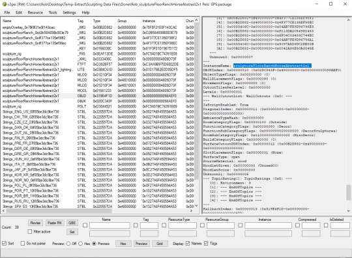Select the Strings_FRE_FR STBL row
Image resolution: width=352 pixels, height=258 pixels.
point(98,143)
